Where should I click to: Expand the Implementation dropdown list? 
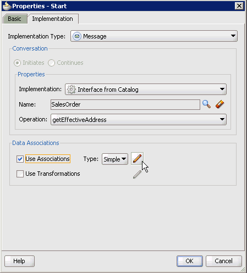pos(146,90)
